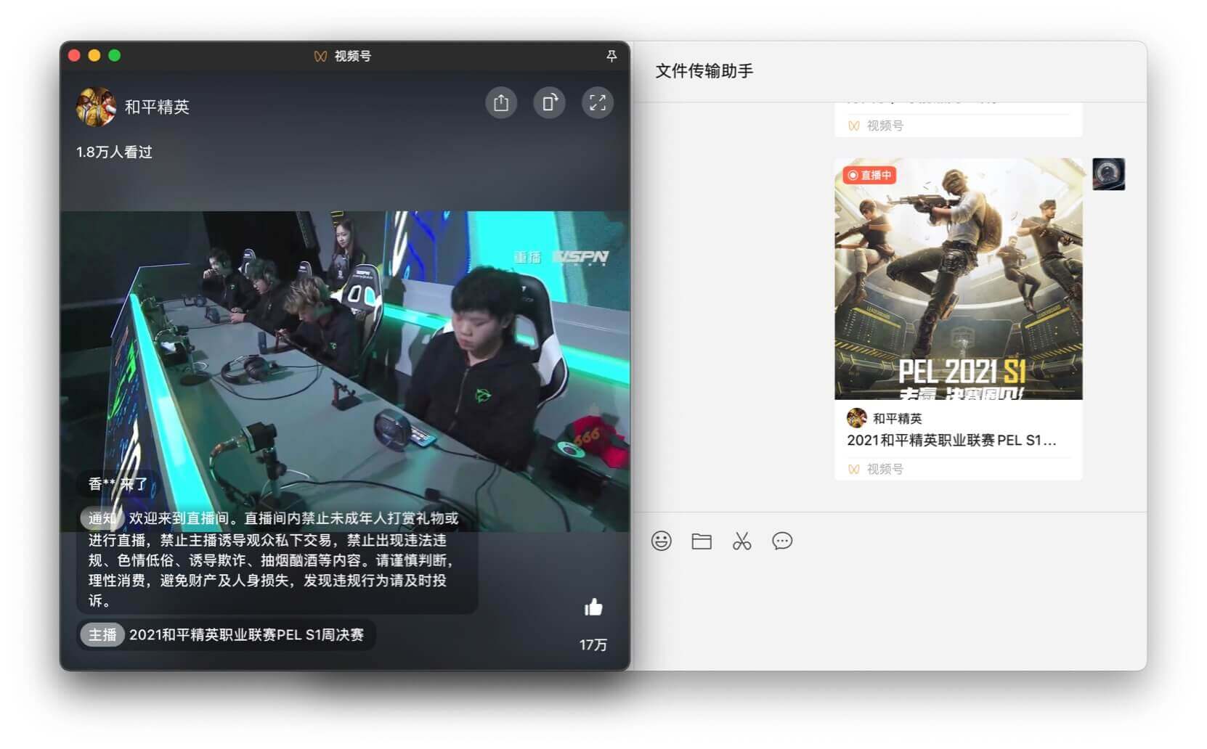
Task: Click the 主播 pinned comment bubble
Action: click(x=226, y=634)
